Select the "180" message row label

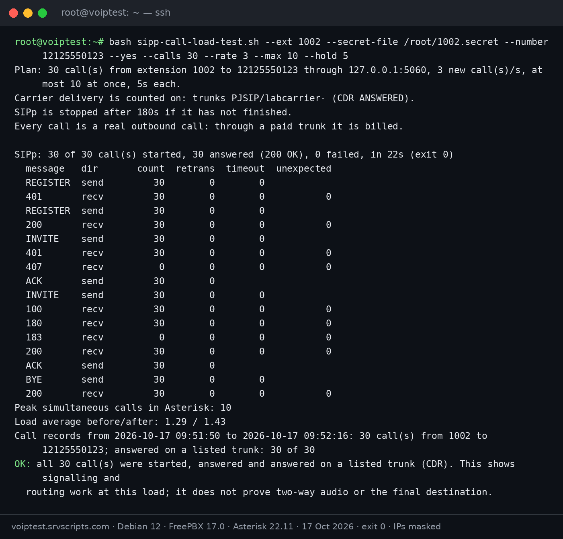34,323
